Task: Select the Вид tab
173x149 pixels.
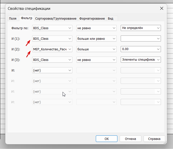Action: (110, 19)
